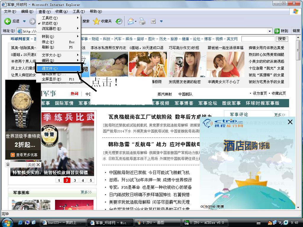The height and width of the screenshot is (227, 303).
Task: Expand the Mail icon dropdown arrow
Action: pos(136,21)
